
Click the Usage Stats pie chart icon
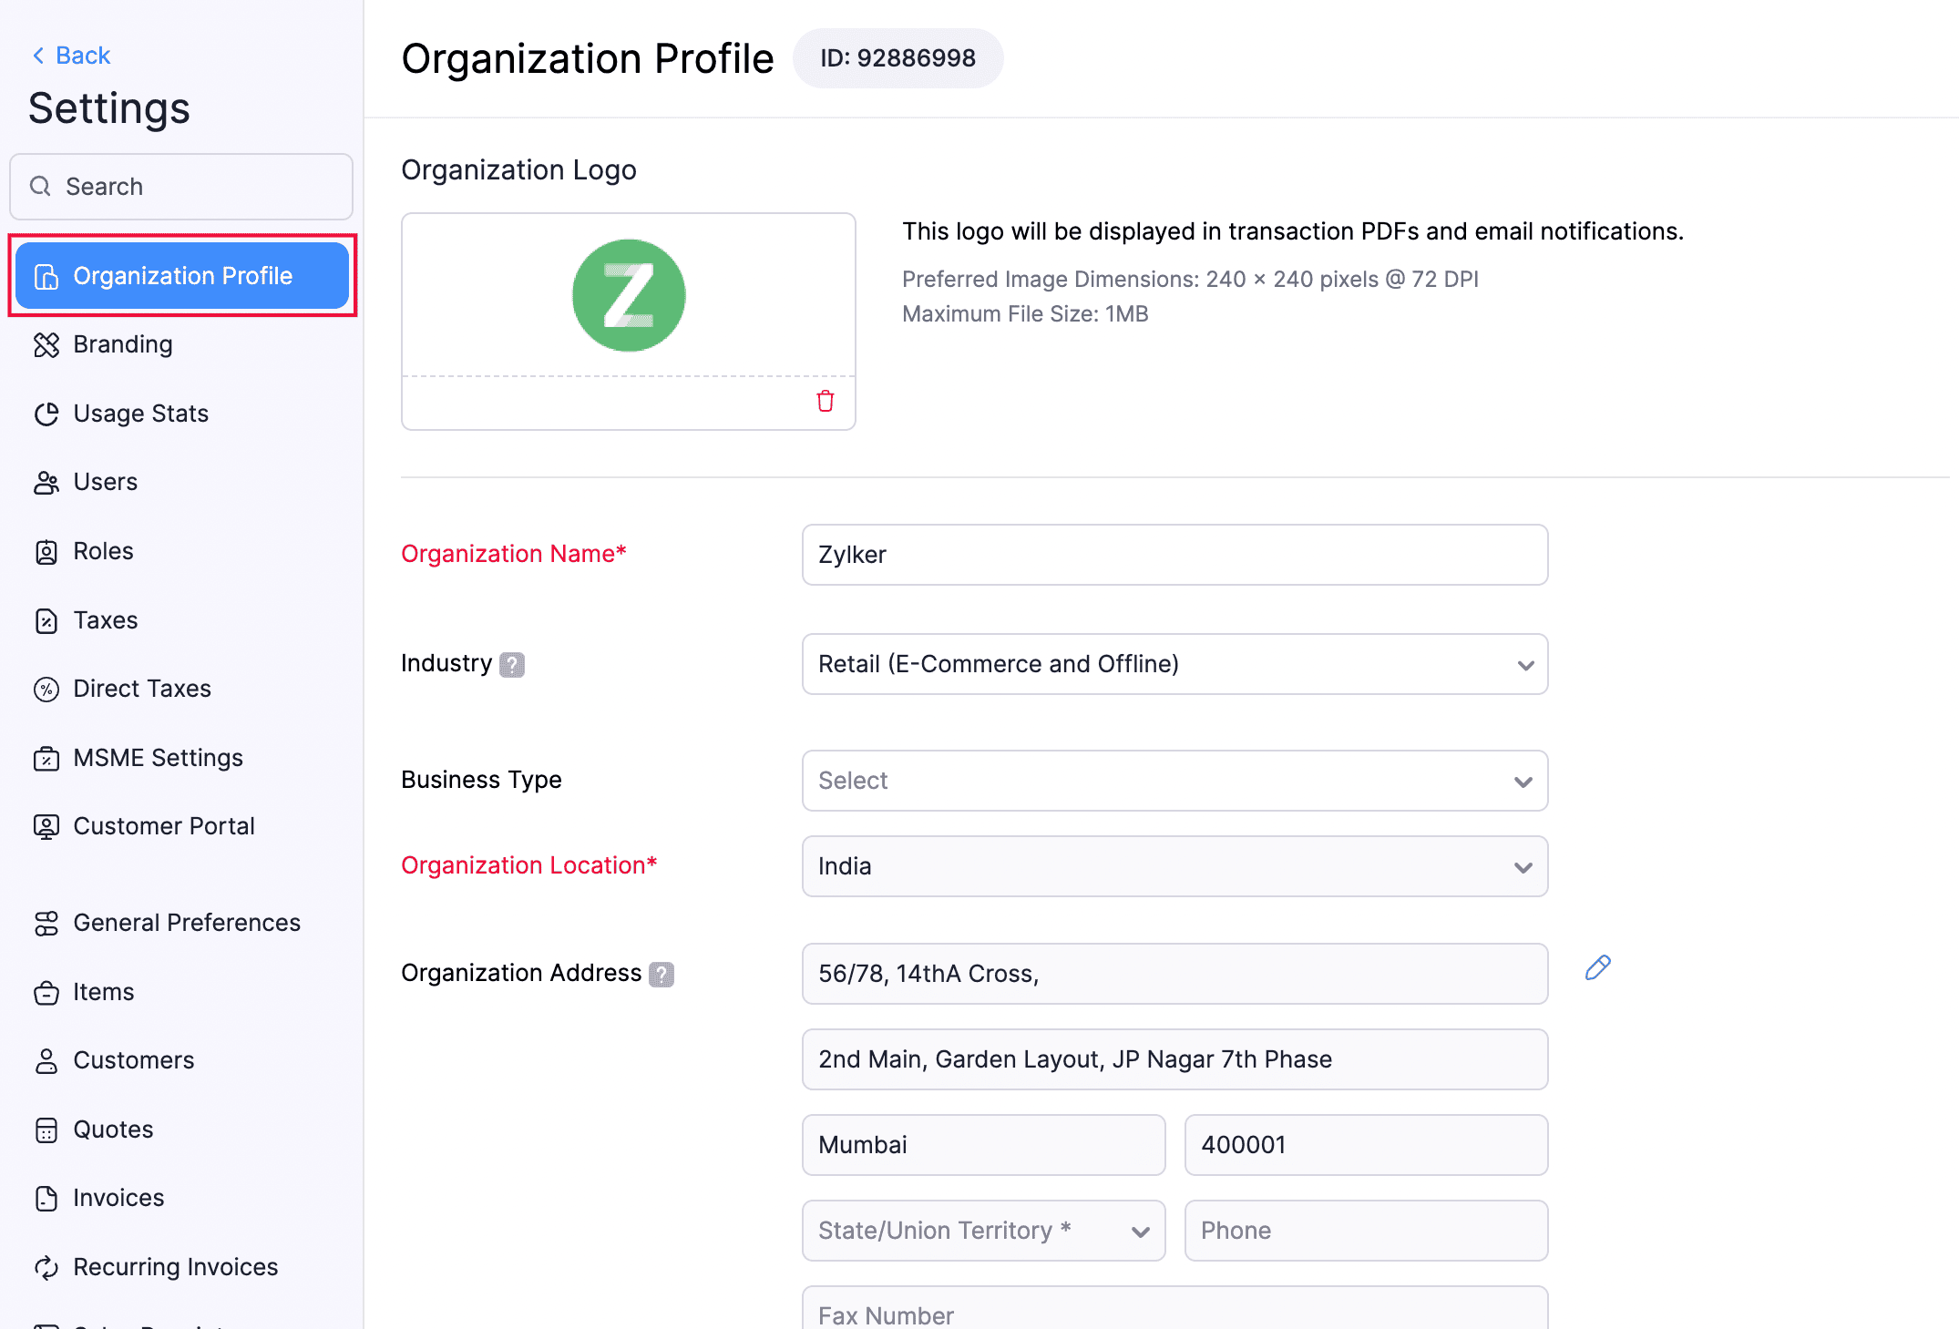coord(46,414)
